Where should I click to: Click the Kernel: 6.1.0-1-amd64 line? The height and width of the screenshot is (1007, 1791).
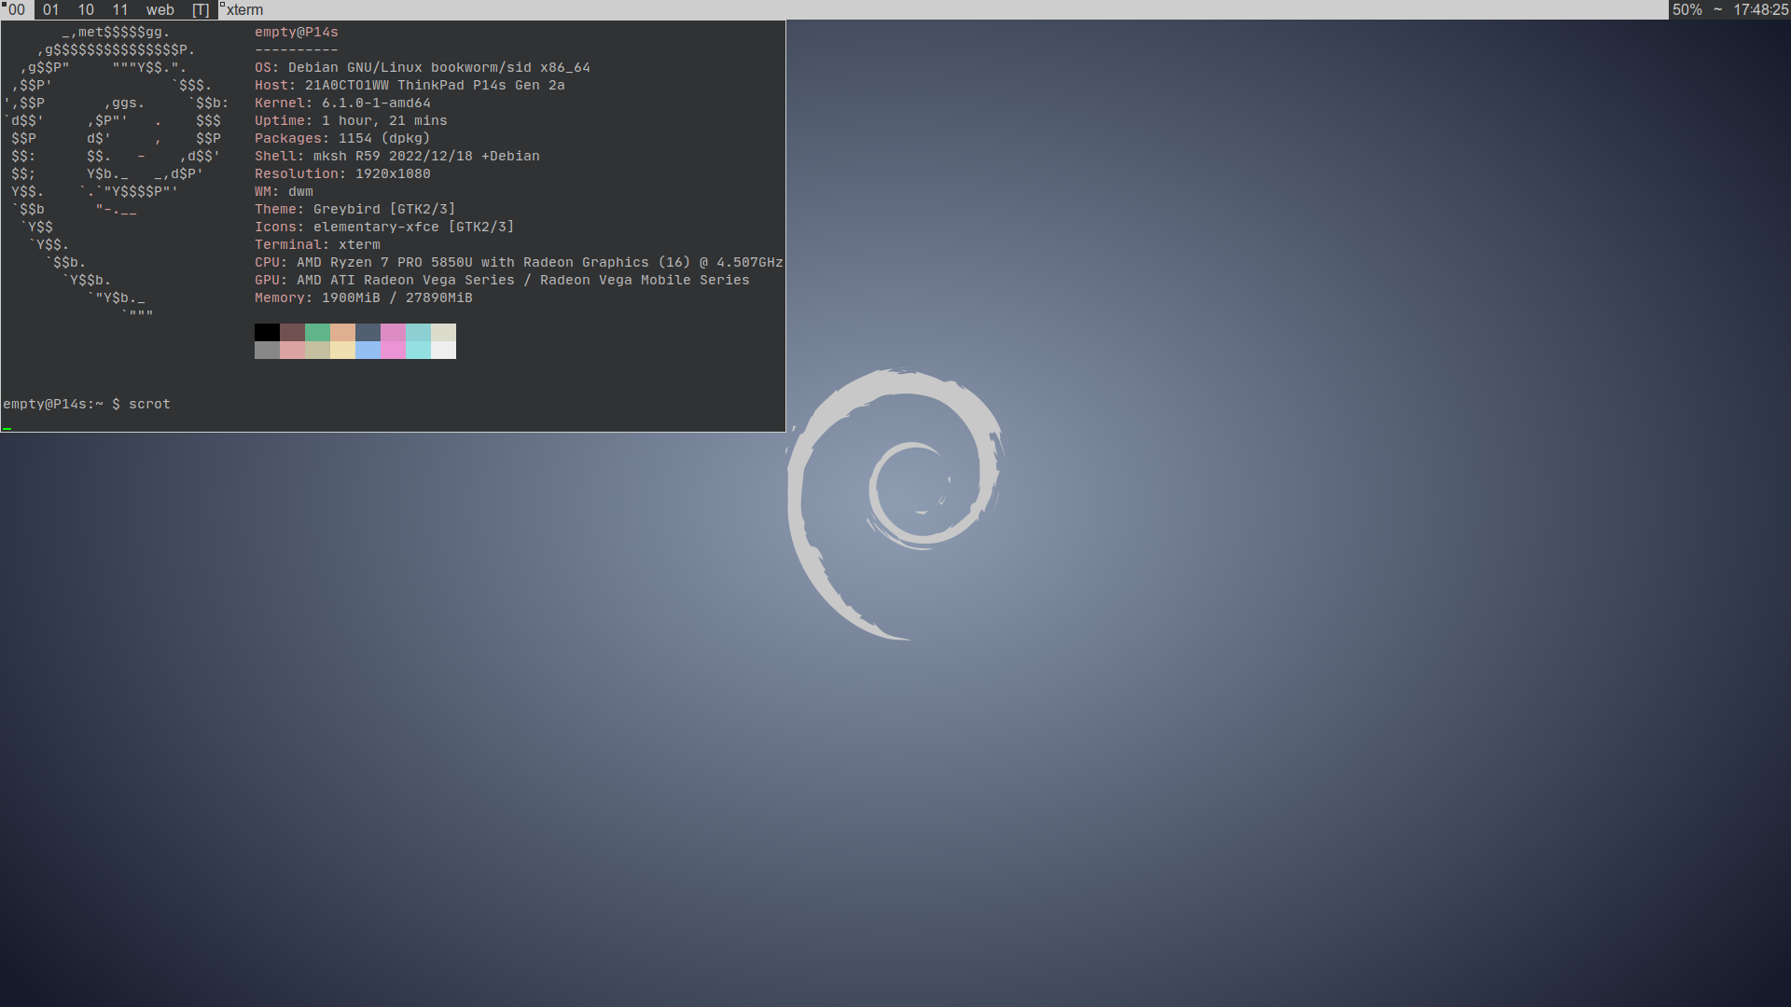coord(342,103)
